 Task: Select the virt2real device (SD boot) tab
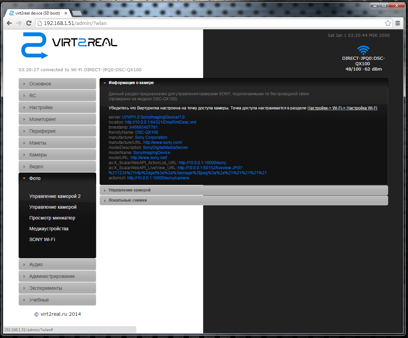[x=37, y=13]
